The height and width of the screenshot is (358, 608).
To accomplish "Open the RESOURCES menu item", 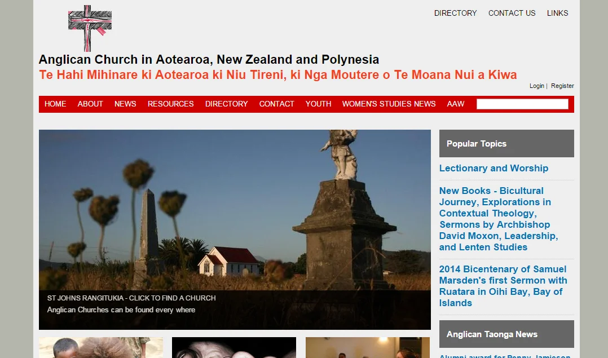I will click(170, 104).
